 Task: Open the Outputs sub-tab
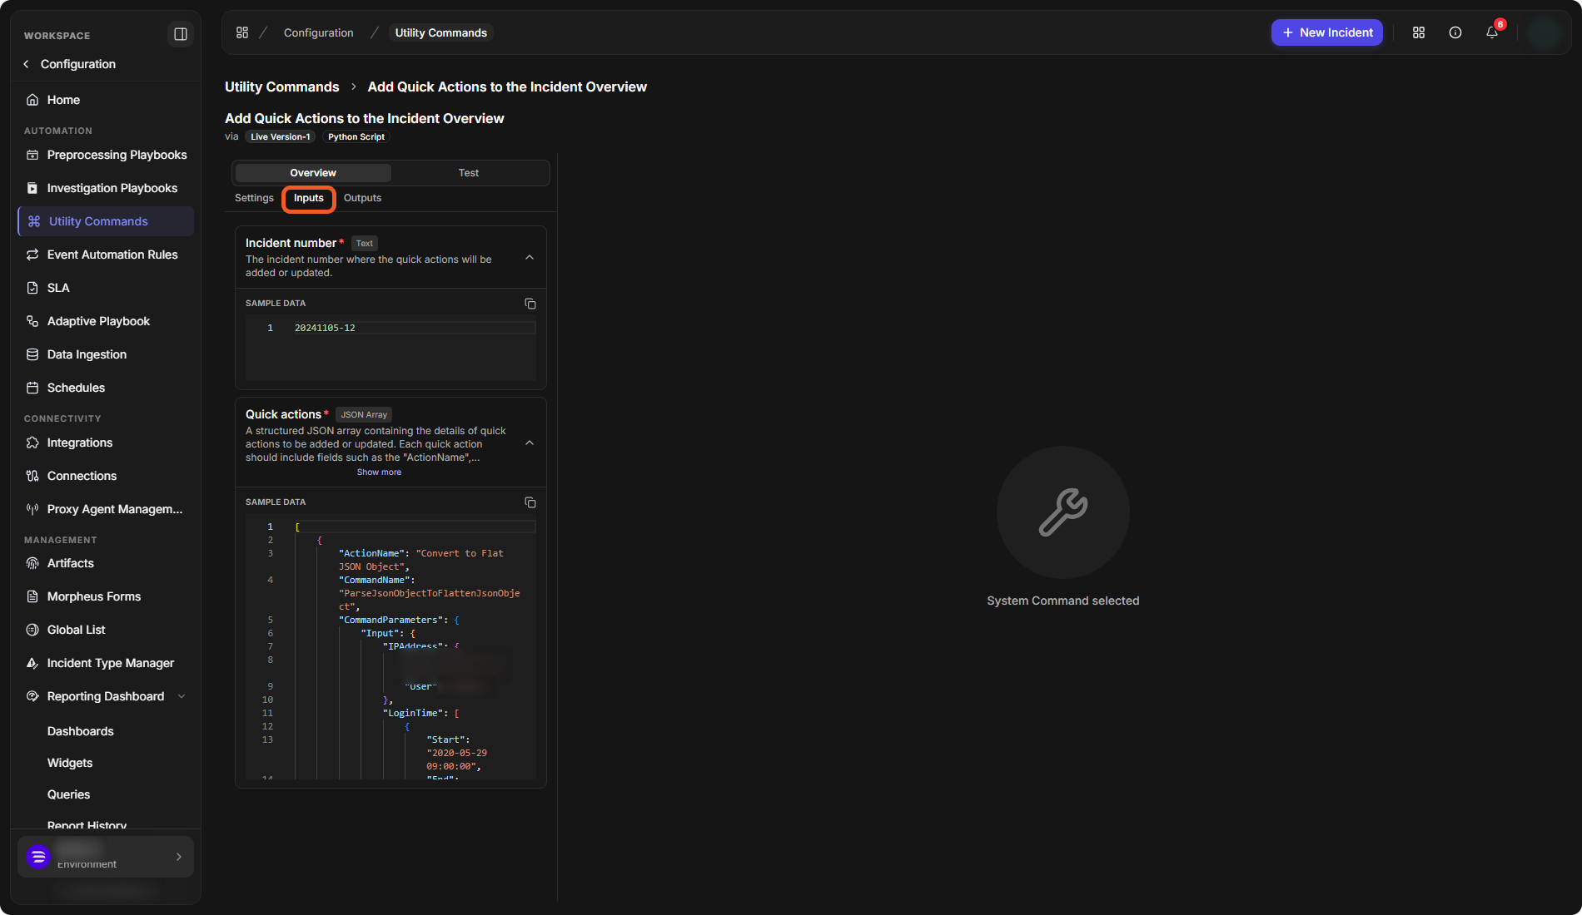(362, 198)
